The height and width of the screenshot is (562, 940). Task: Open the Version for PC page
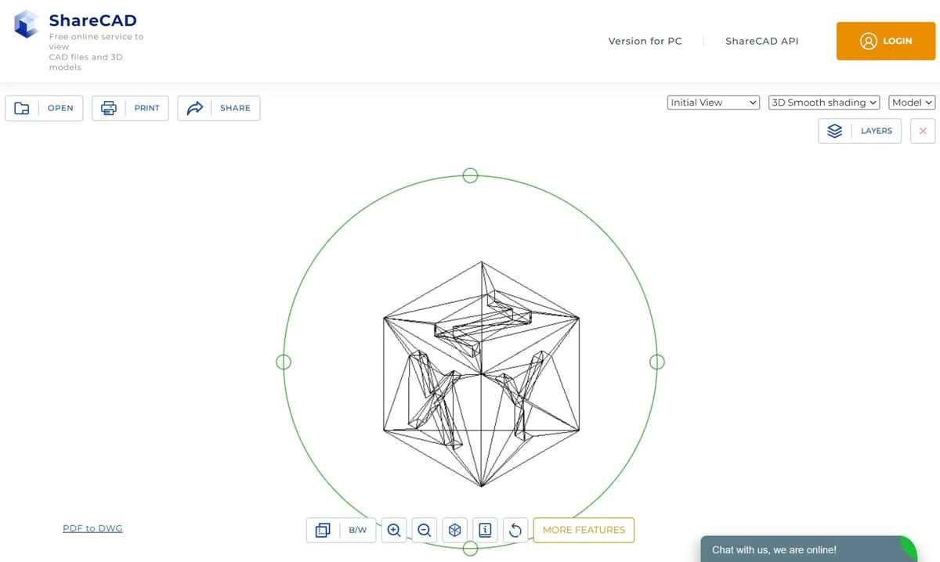645,41
